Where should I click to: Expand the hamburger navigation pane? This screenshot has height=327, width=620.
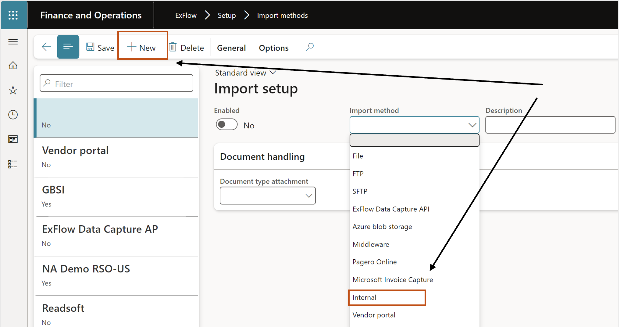click(x=13, y=41)
